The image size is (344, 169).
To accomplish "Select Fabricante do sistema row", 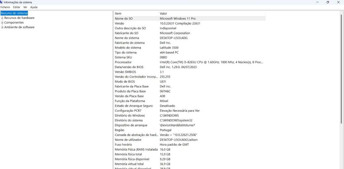I will pyautogui.click(x=190, y=43).
